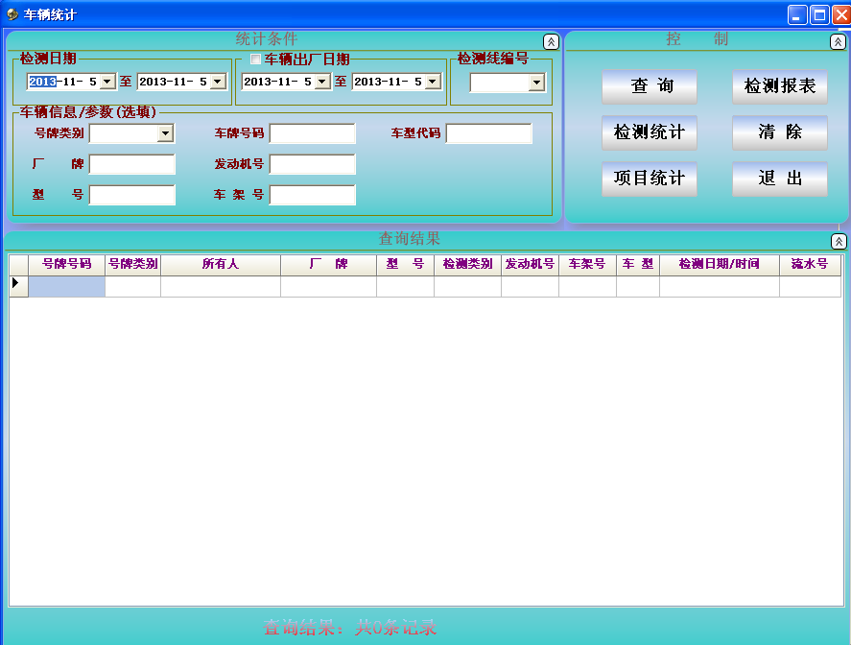Click the 退出 button to exit

[x=779, y=179]
